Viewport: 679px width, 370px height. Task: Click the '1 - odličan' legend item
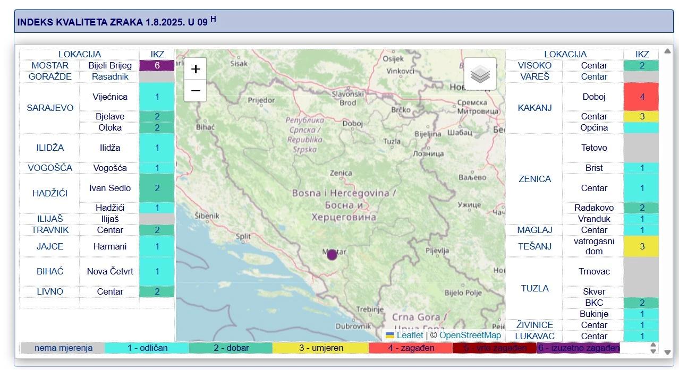(x=147, y=348)
